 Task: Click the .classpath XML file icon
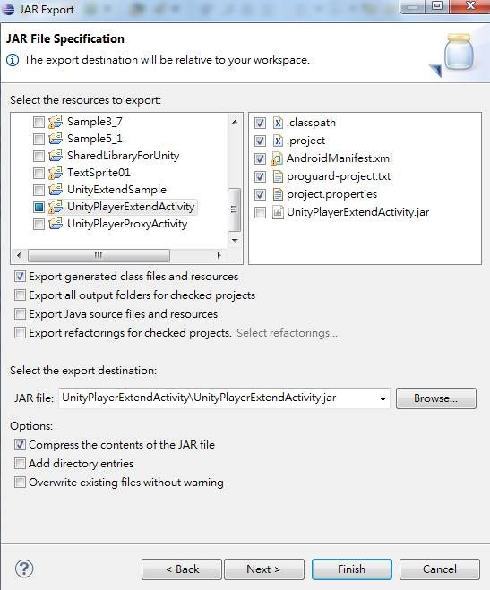[278, 123]
